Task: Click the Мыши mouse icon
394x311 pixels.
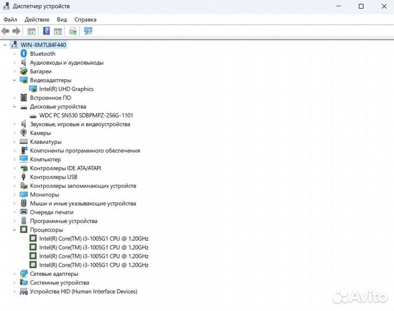Action: (x=24, y=203)
